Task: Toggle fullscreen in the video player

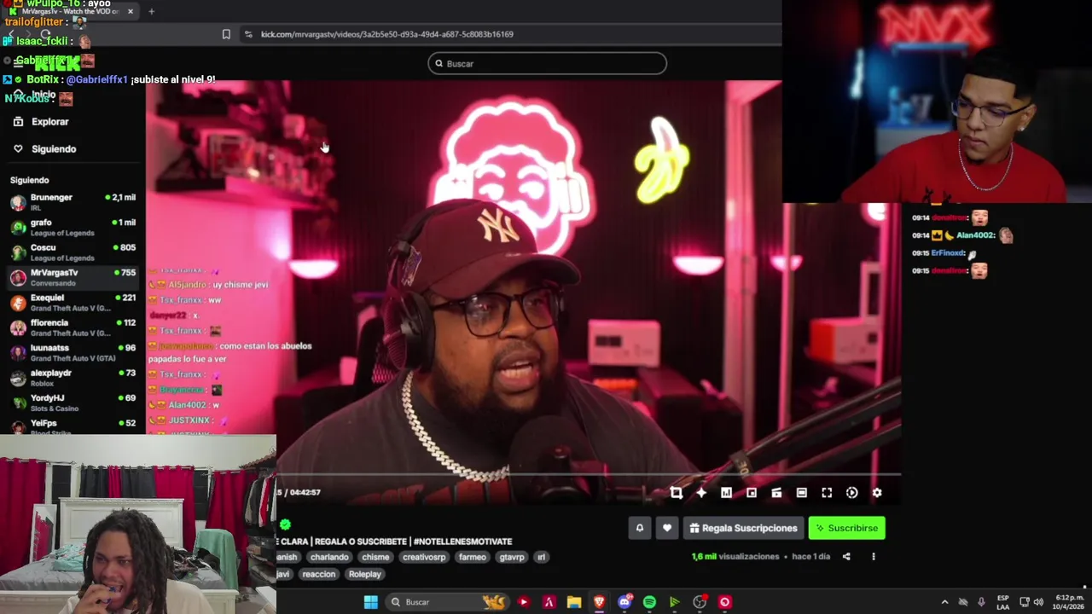Action: tap(827, 493)
